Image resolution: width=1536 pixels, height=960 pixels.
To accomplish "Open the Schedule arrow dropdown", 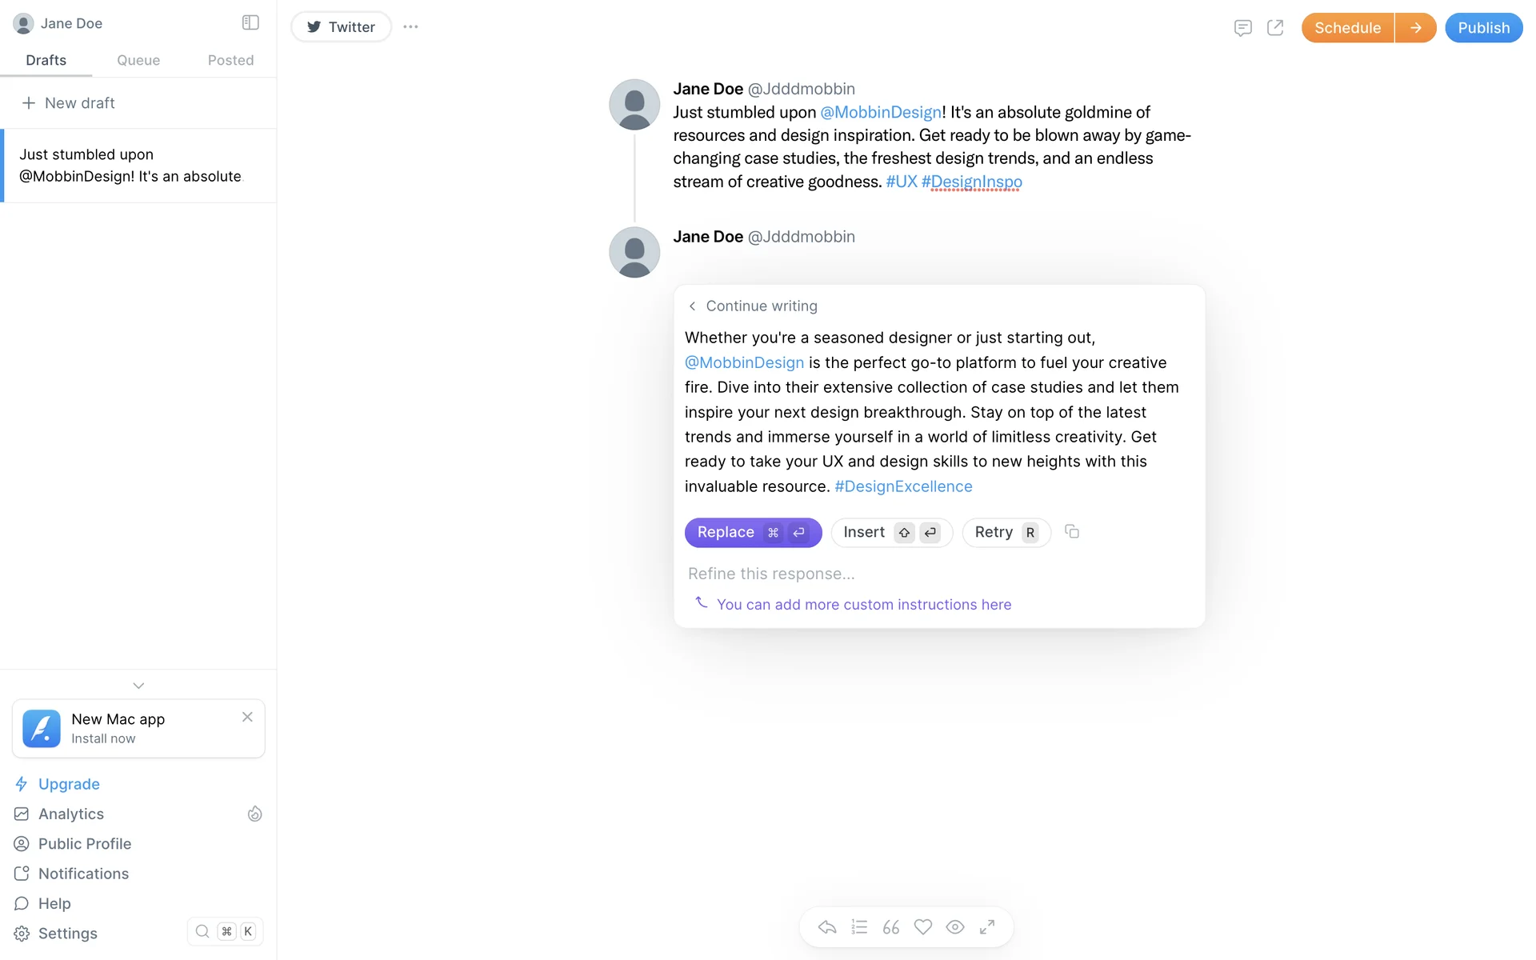I will (x=1415, y=28).
